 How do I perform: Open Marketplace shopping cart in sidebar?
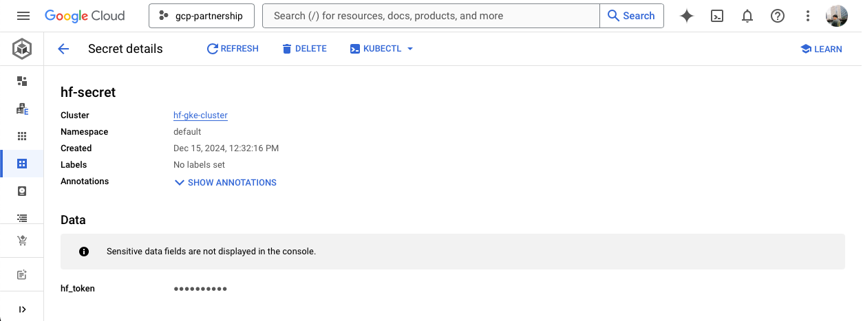coord(22,241)
